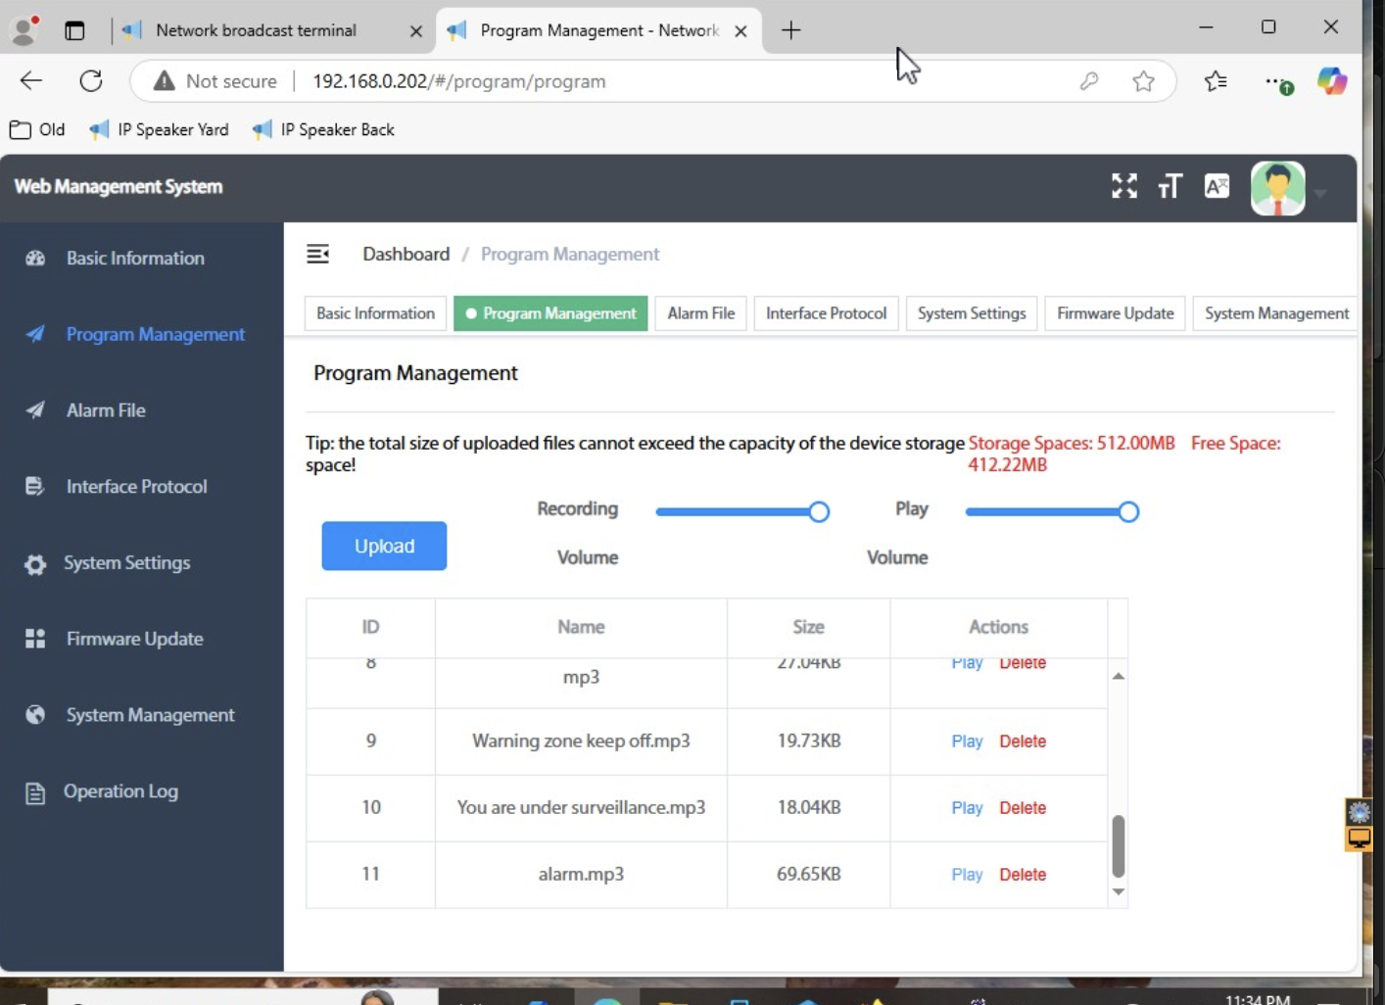1385x1005 pixels.
Task: Click table scrollbar down arrow
Action: point(1118,892)
